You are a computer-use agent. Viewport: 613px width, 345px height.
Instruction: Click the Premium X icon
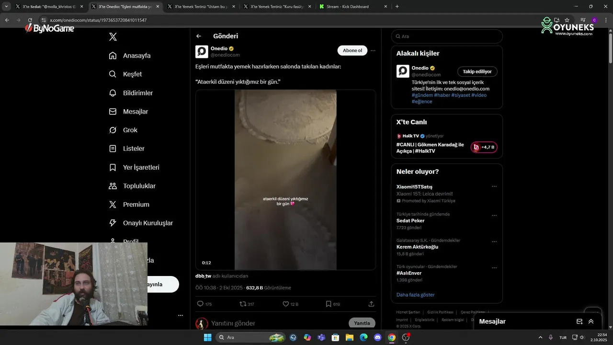[113, 205]
